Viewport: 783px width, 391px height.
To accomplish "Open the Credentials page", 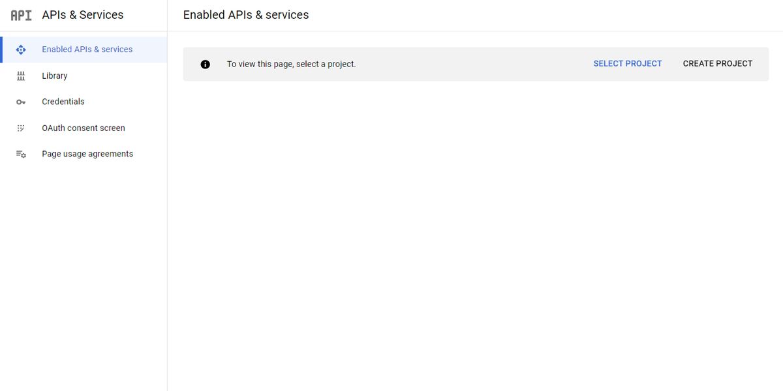I will (x=84, y=102).
